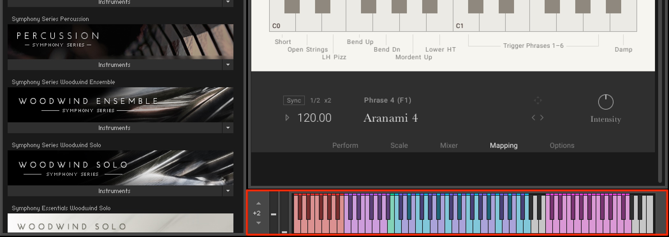This screenshot has height=237, width=669.
Task: Click Instruments under the Percussion banner
Action: (114, 65)
